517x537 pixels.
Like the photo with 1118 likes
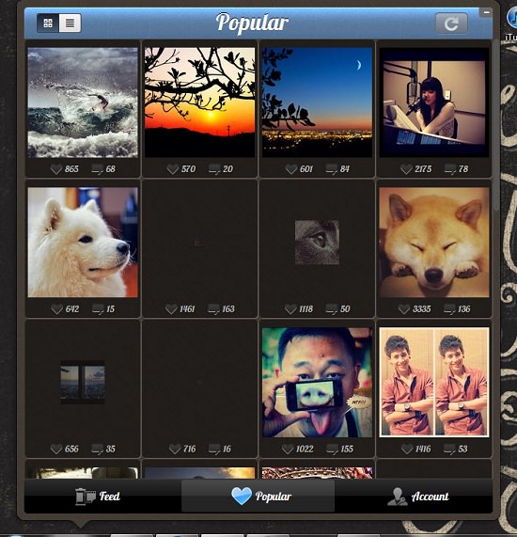(x=290, y=309)
